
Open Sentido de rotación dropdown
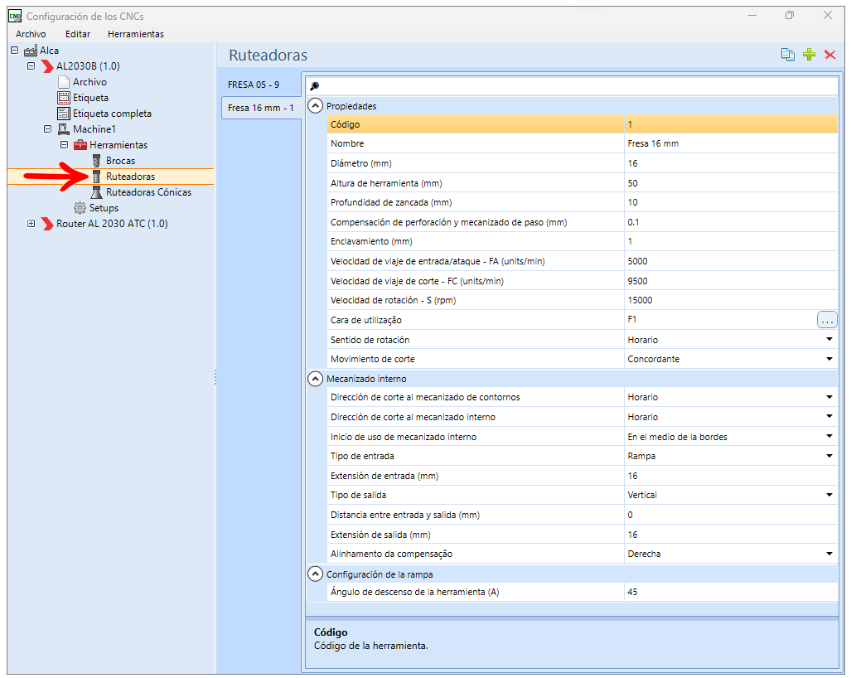[x=829, y=339]
